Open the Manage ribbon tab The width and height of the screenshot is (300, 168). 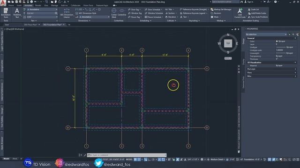pyautogui.click(x=54, y=6)
